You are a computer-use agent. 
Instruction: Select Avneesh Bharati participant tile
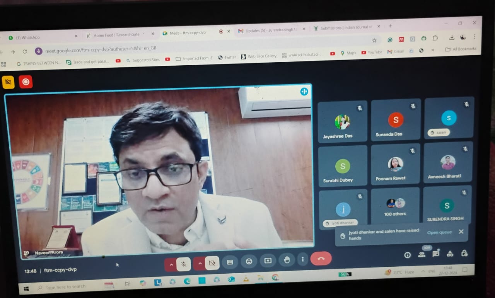click(x=448, y=162)
